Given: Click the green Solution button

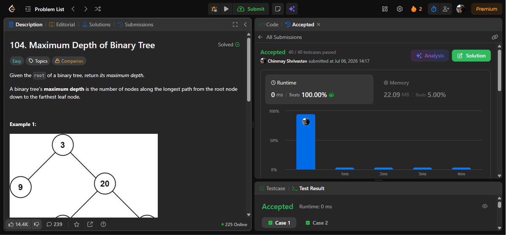Looking at the screenshot, I should [471, 56].
